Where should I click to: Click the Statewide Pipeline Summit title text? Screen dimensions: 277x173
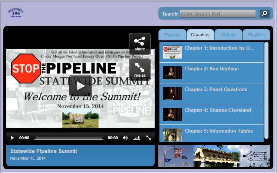coord(44,151)
